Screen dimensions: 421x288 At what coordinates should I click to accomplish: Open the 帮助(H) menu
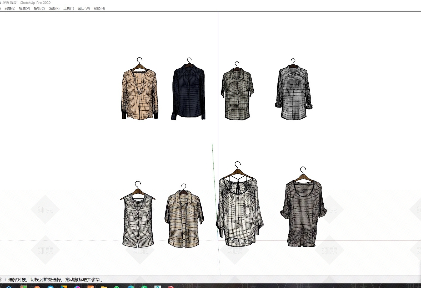pyautogui.click(x=99, y=8)
